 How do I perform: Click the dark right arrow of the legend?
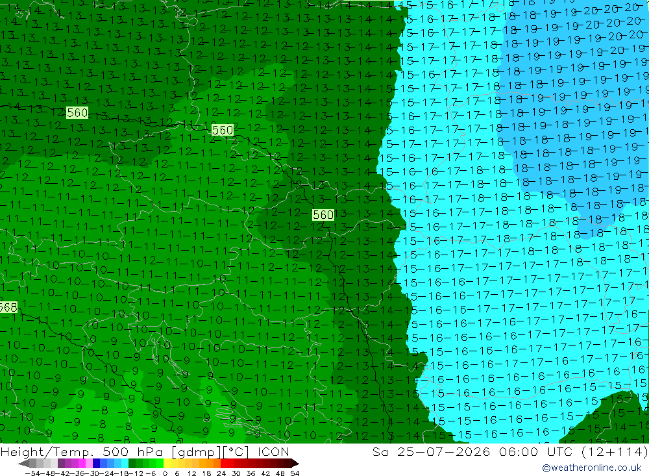click(295, 464)
